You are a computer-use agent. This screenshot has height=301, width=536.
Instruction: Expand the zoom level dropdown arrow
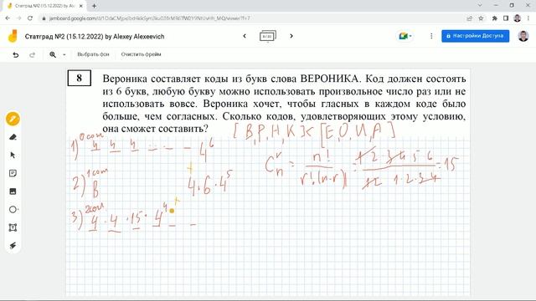[x=64, y=54]
